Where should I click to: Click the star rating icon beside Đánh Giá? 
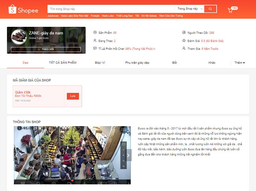click(184, 41)
